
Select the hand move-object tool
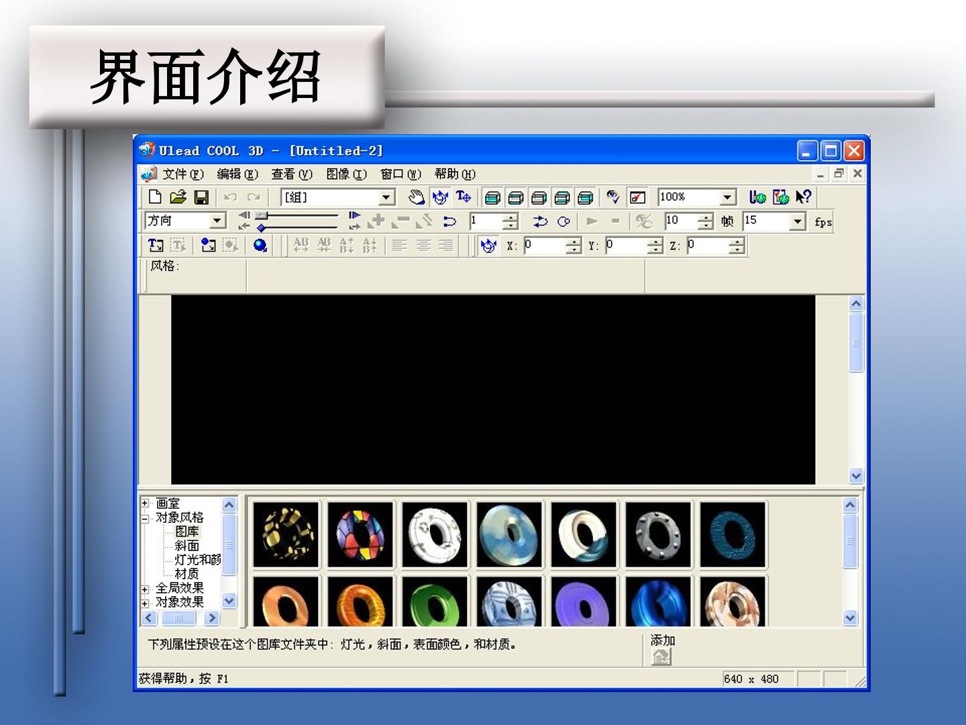tap(417, 197)
